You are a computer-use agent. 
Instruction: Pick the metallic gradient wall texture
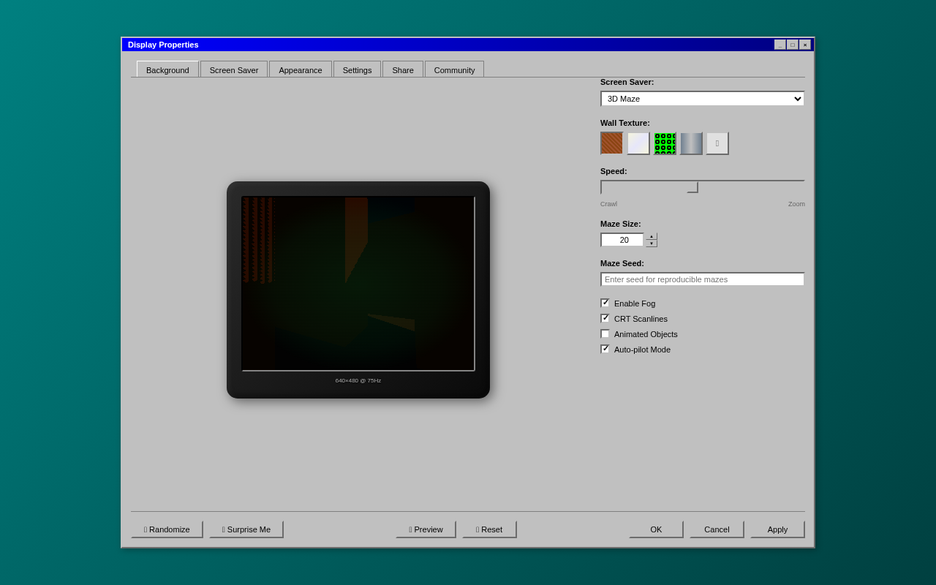(691, 143)
